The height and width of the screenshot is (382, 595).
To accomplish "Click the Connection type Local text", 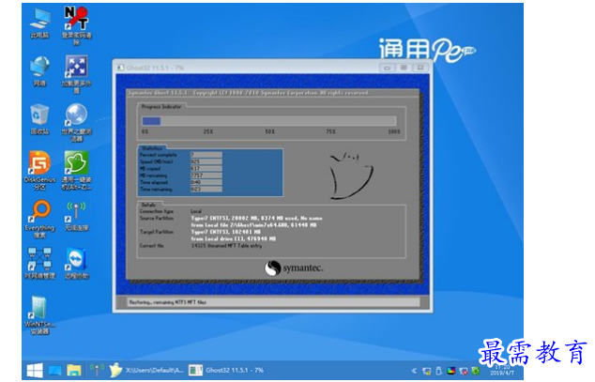I will pyautogui.click(x=196, y=211).
